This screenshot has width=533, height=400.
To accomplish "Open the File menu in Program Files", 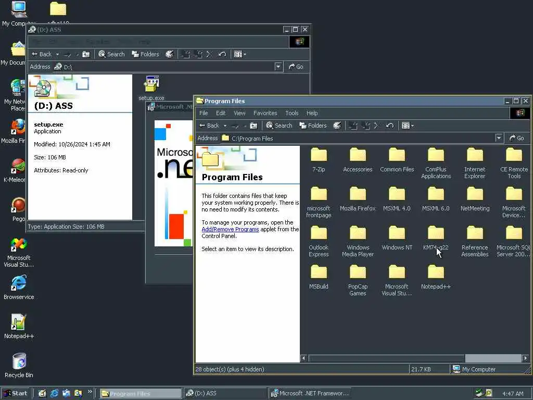I will click(x=204, y=113).
